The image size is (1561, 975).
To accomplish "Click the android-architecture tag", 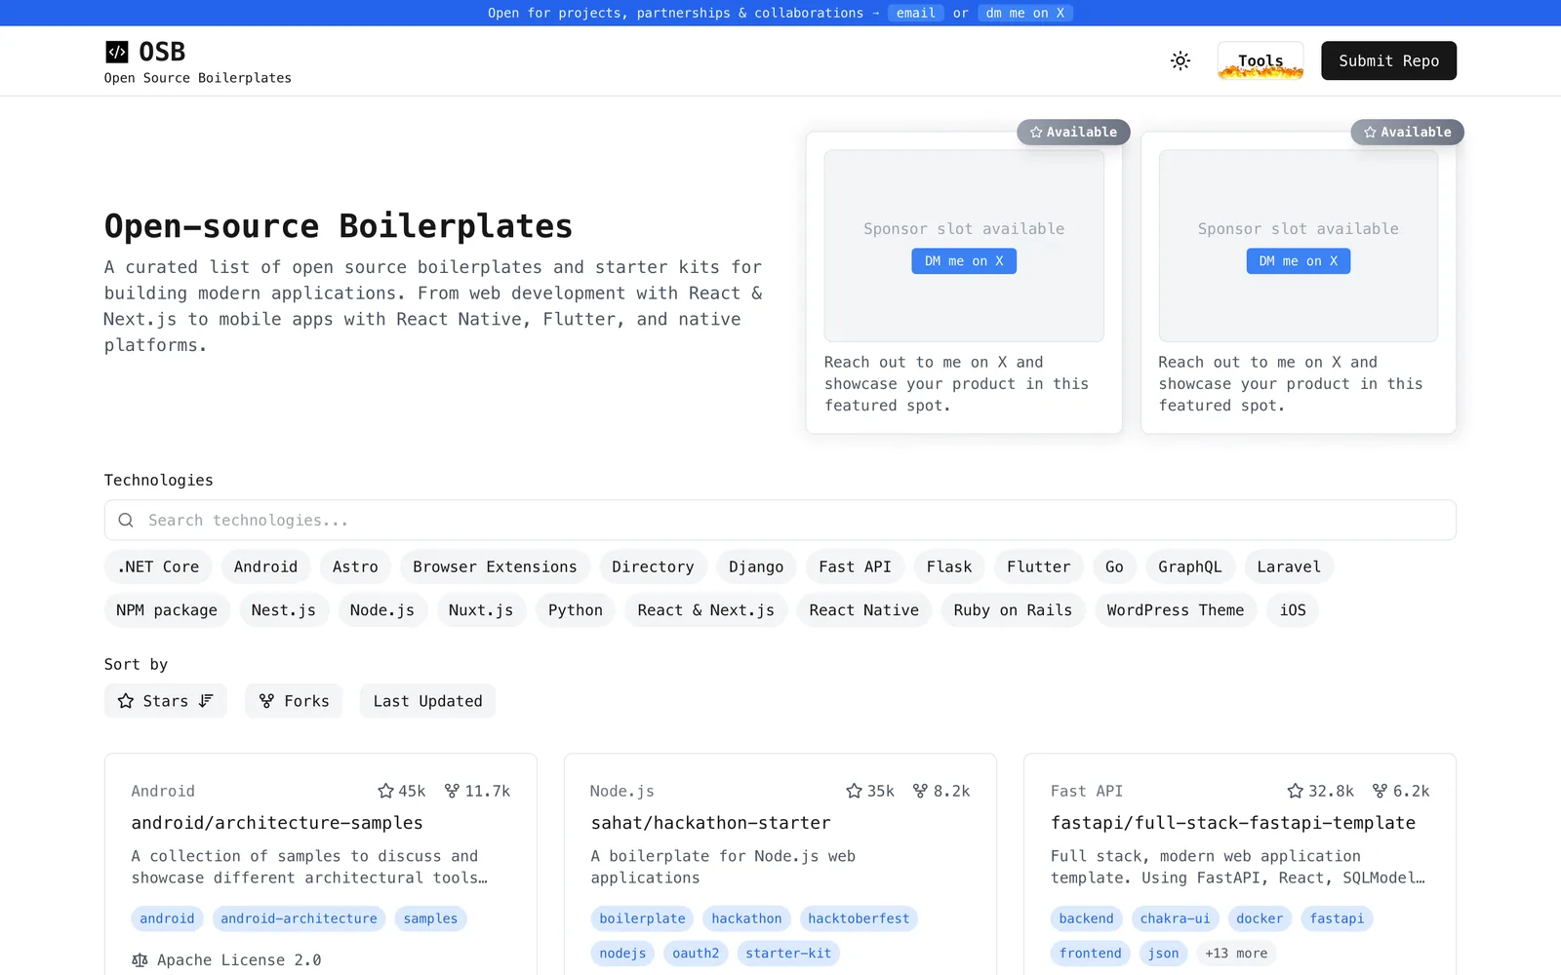I will click(299, 918).
